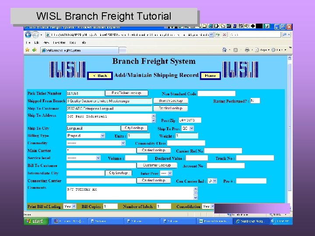Click the Commodity Class field
This screenshot has width=315, height=236.
pyautogui.click(x=186, y=143)
